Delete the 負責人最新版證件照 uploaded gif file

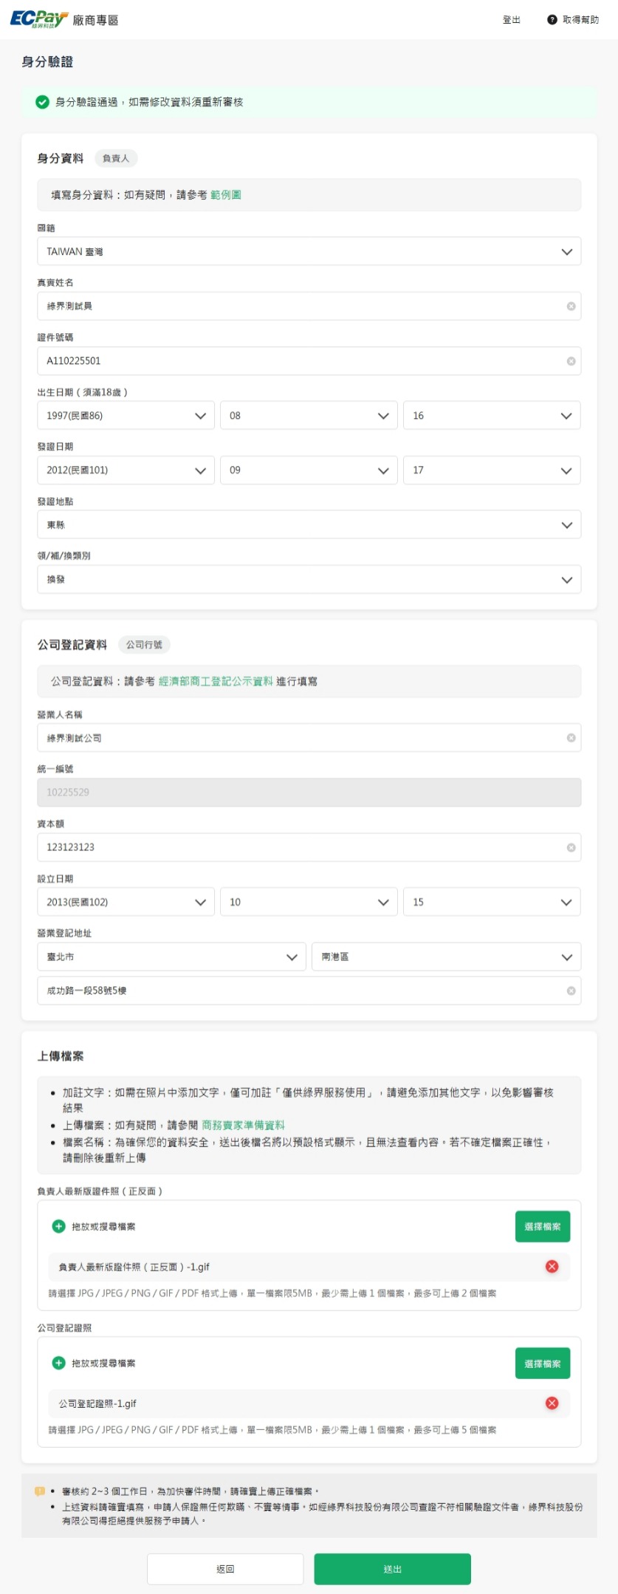coord(552,1267)
